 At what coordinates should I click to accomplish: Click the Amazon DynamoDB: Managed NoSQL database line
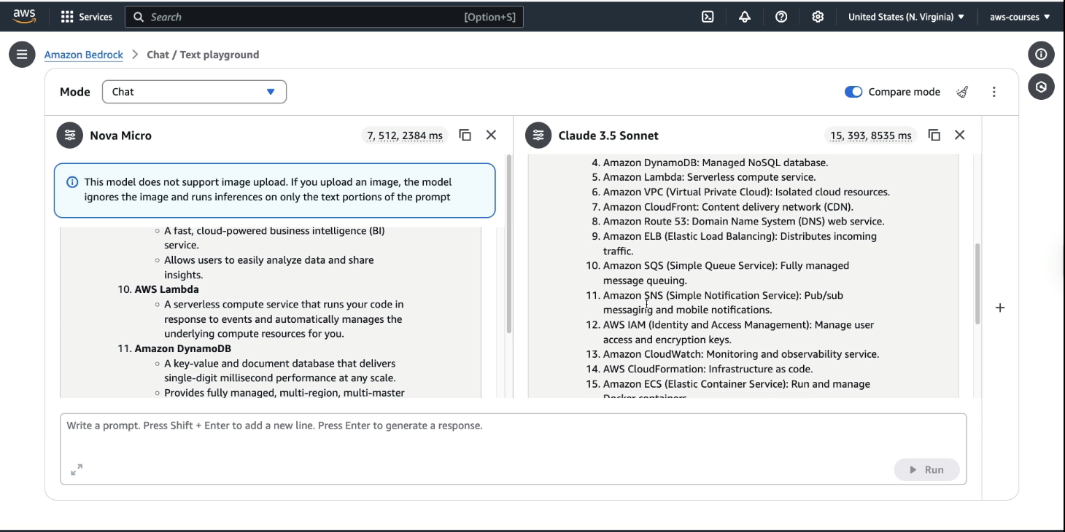(x=716, y=163)
